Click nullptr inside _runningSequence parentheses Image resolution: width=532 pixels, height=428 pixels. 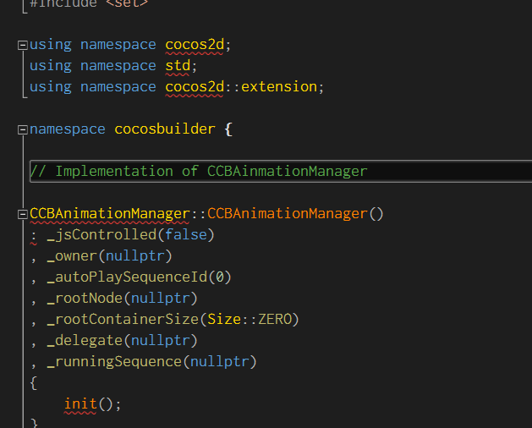click(x=218, y=361)
